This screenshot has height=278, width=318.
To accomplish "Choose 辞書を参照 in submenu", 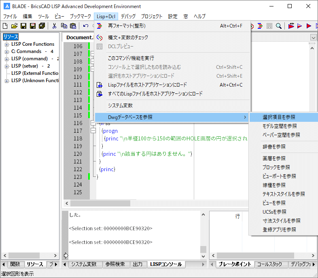I will point(284,146).
